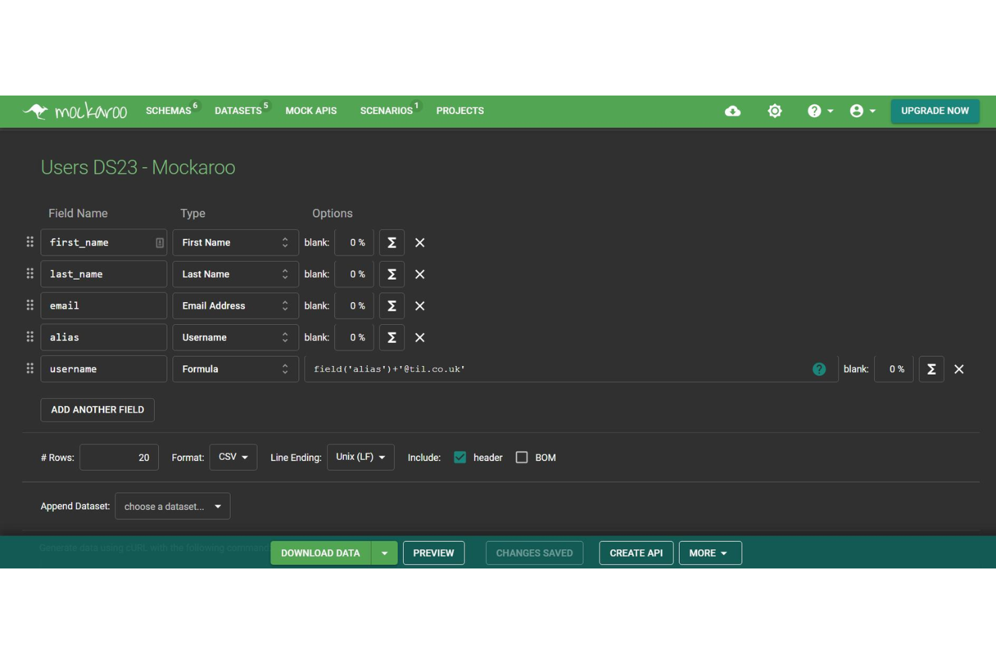Change the Email Address type selector
The height and width of the screenshot is (664, 996).
[236, 306]
